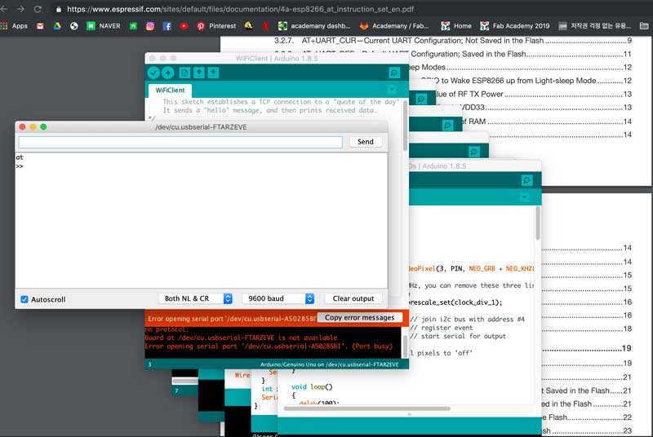
Task: Click the vertical scrollbar in rightmost Arduino editor
Action: [538, 223]
